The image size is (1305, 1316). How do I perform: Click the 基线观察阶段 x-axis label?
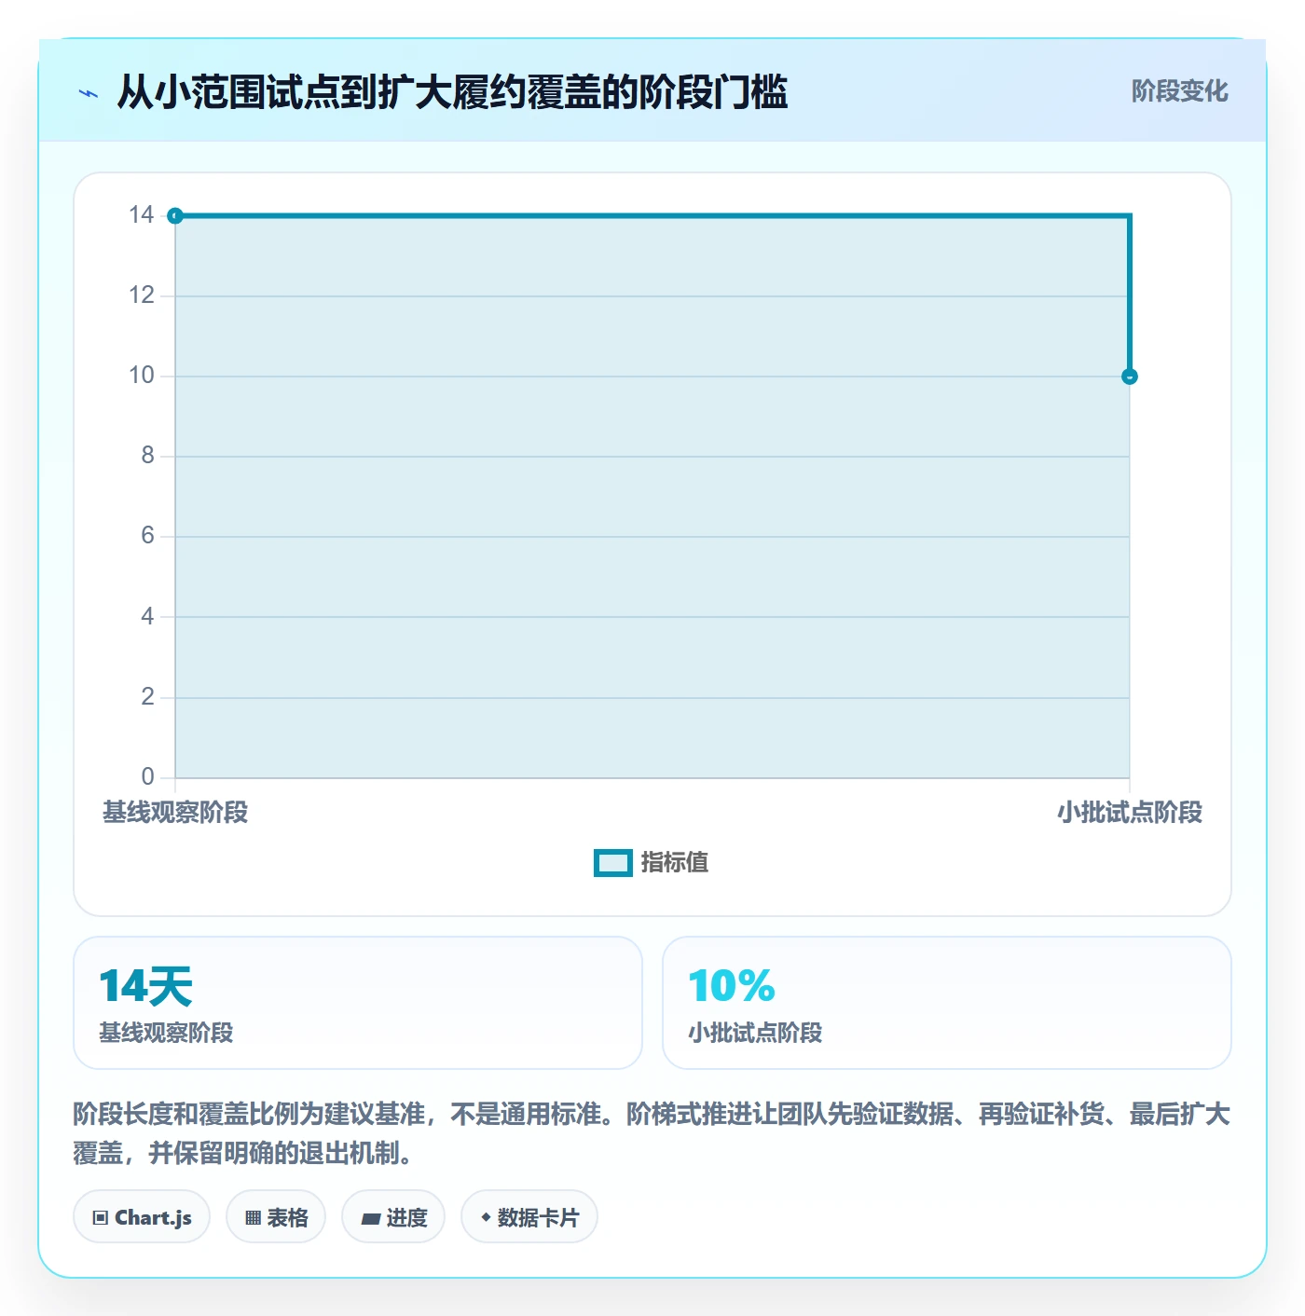coord(175,813)
